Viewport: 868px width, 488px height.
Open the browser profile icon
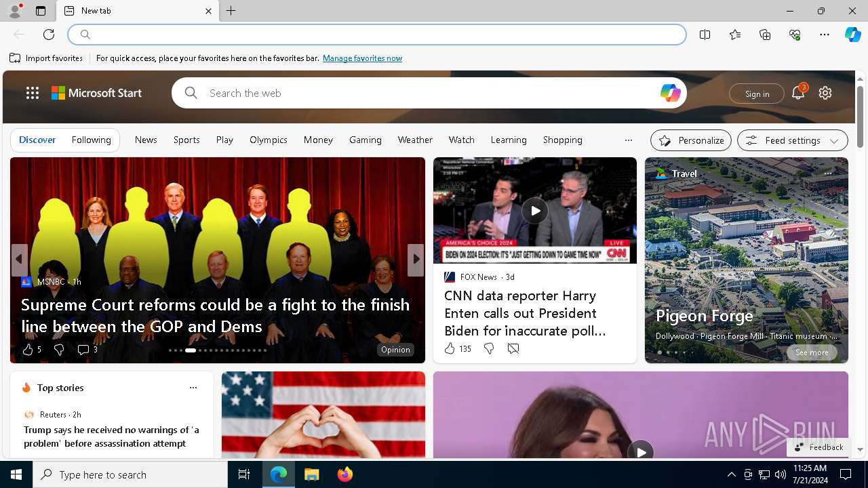pyautogui.click(x=15, y=10)
